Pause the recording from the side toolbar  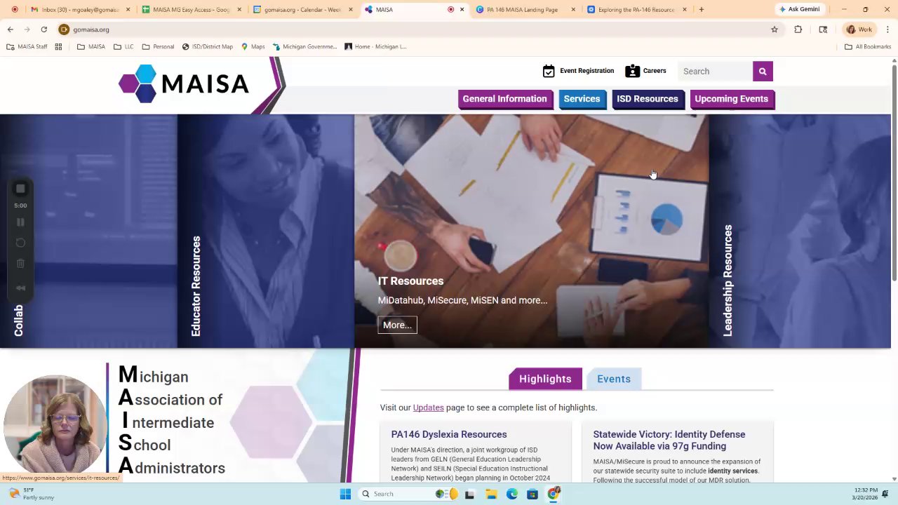(x=20, y=222)
